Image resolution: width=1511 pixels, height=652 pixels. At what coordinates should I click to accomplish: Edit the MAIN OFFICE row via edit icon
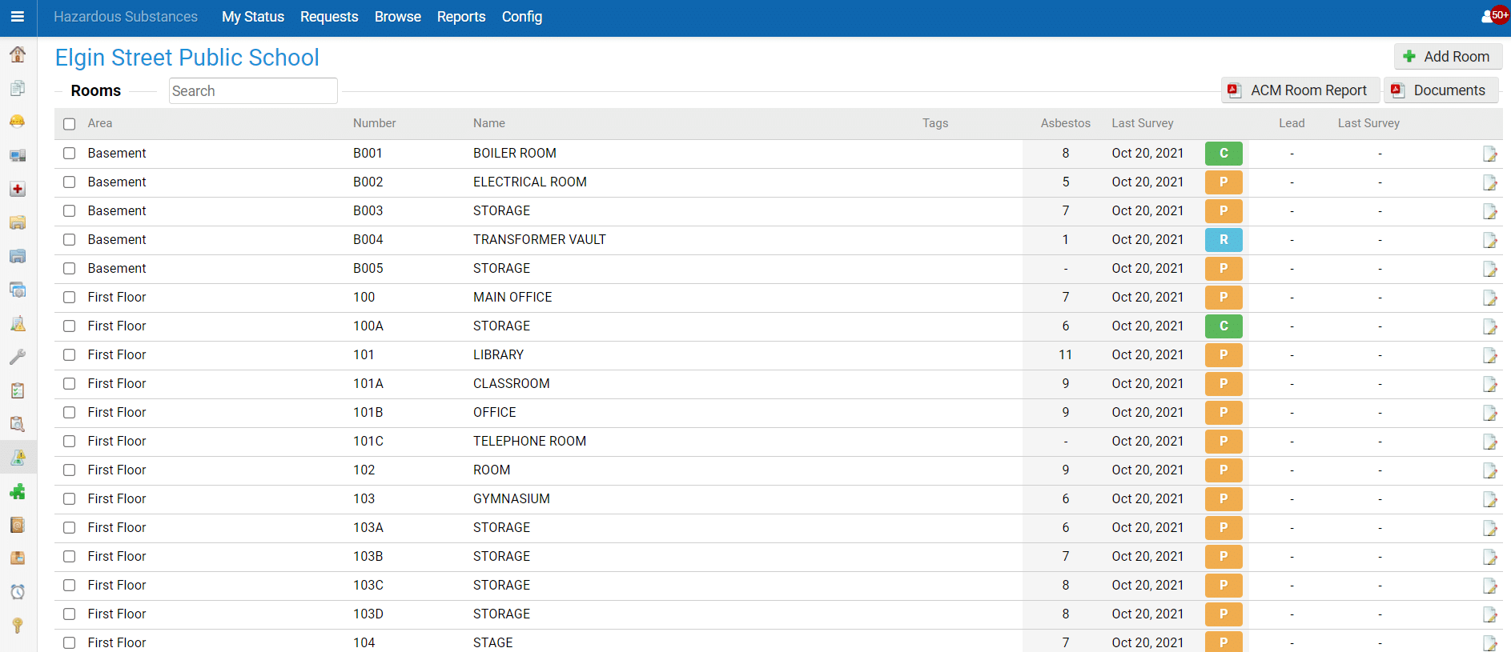tap(1489, 298)
